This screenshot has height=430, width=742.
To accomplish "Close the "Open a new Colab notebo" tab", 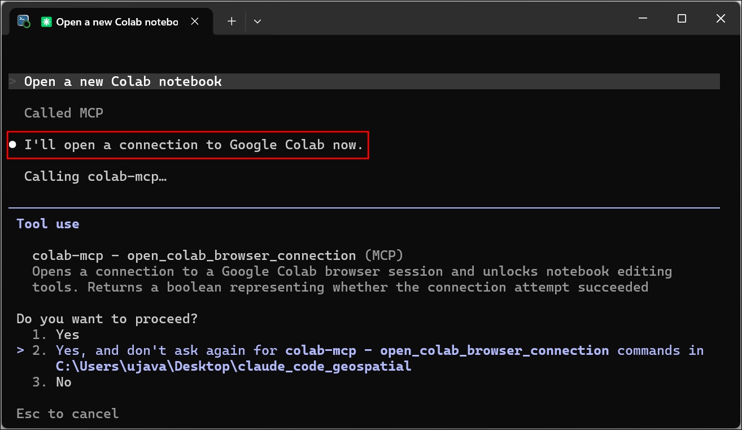I will (195, 21).
